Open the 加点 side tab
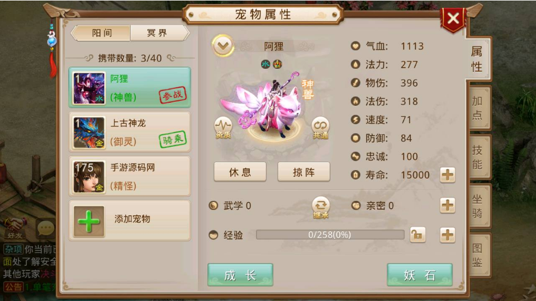This screenshot has height=301, width=536. pos(478,108)
